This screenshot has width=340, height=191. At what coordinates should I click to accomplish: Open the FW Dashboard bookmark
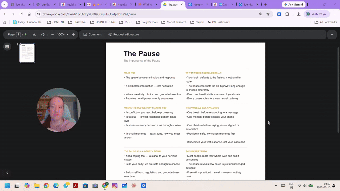218,22
